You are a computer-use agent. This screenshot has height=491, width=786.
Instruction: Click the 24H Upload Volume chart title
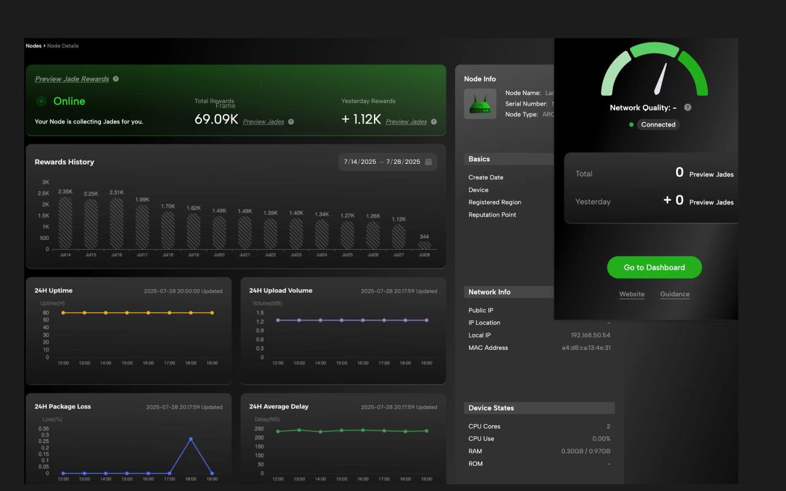pyautogui.click(x=281, y=291)
